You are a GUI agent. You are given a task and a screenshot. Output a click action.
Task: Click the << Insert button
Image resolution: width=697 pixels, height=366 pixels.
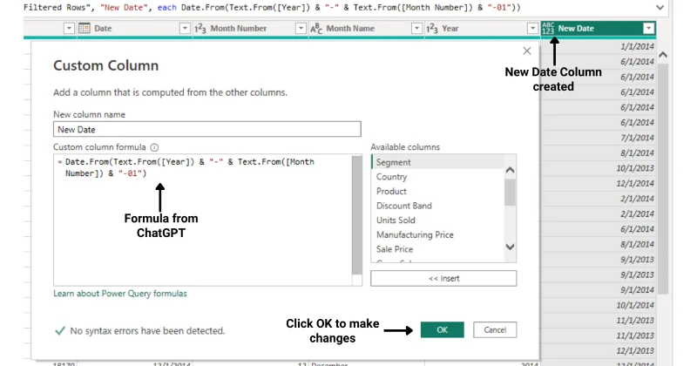pyautogui.click(x=443, y=278)
